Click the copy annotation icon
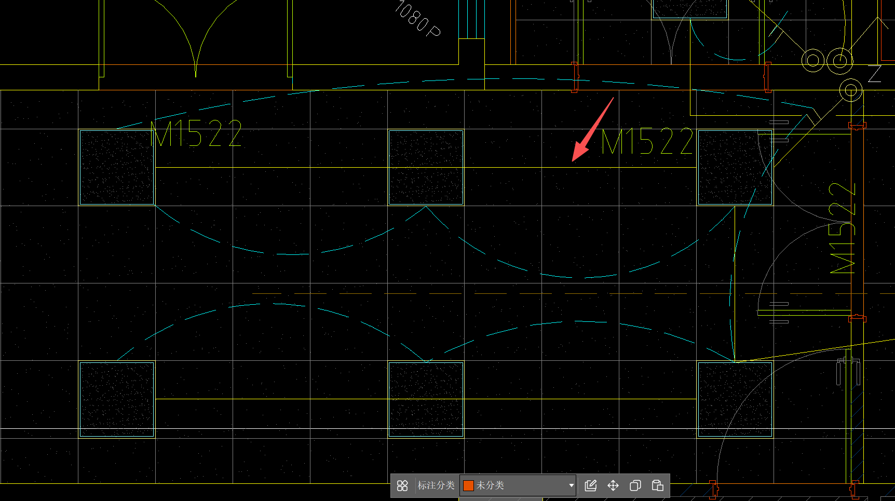 (x=635, y=485)
